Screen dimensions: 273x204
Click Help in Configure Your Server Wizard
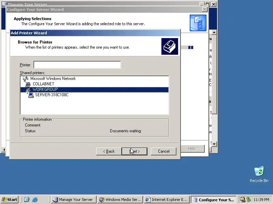pyautogui.click(x=192, y=149)
